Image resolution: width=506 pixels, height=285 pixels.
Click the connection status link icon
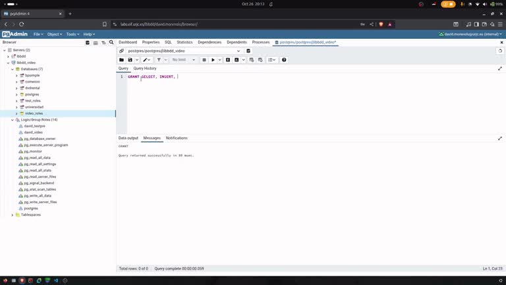click(x=121, y=51)
